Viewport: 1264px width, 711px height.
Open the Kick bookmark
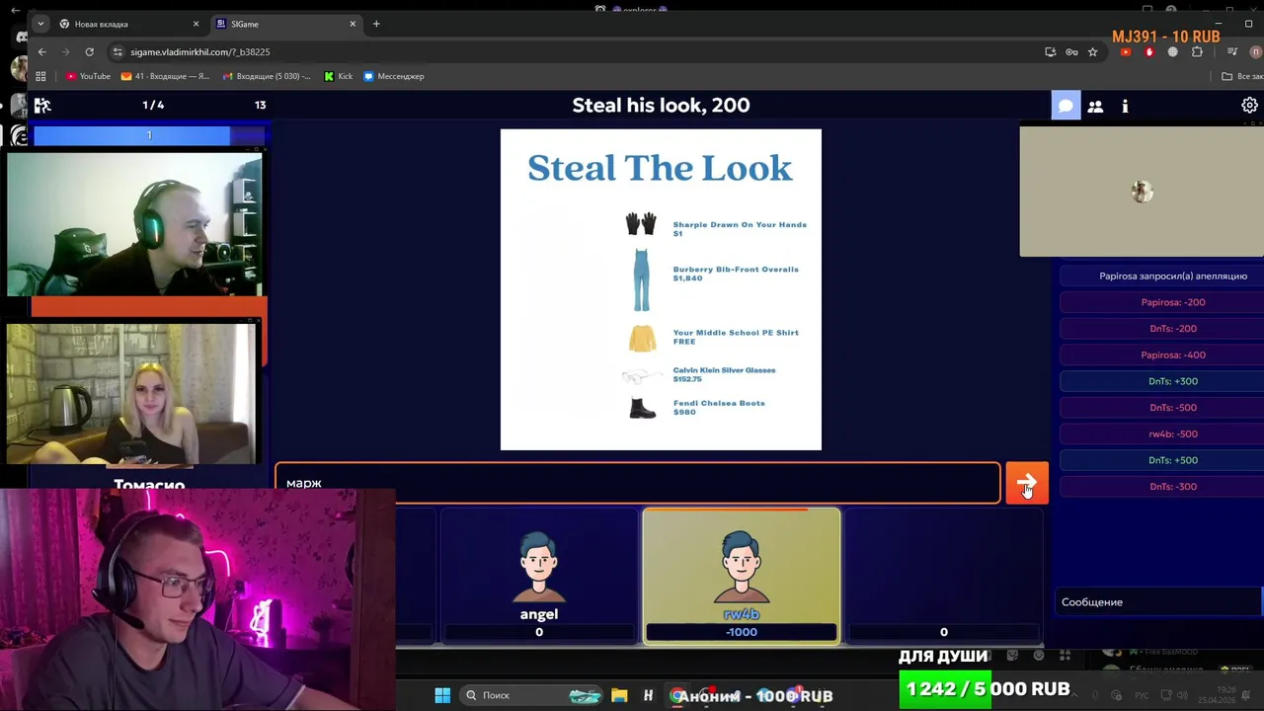[339, 76]
